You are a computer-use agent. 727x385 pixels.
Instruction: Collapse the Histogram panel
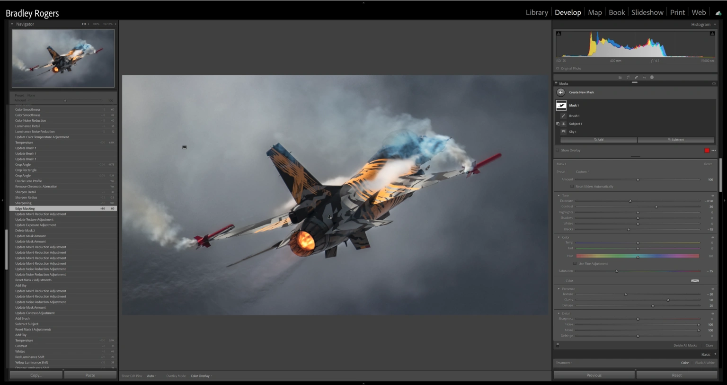[715, 25]
